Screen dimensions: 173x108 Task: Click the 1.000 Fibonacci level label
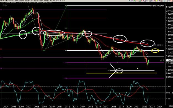(x=65, y=50)
